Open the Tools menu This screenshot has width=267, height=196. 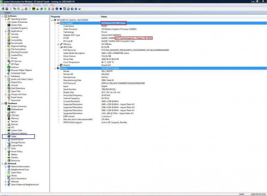click(x=45, y=5)
